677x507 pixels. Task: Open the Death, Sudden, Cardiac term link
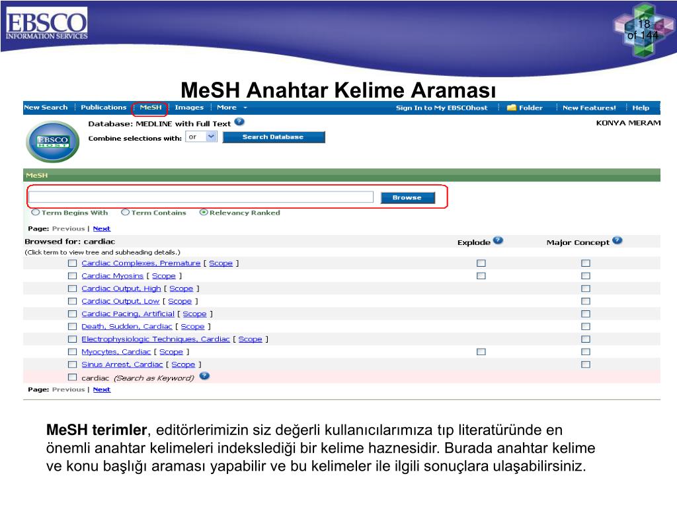(126, 326)
